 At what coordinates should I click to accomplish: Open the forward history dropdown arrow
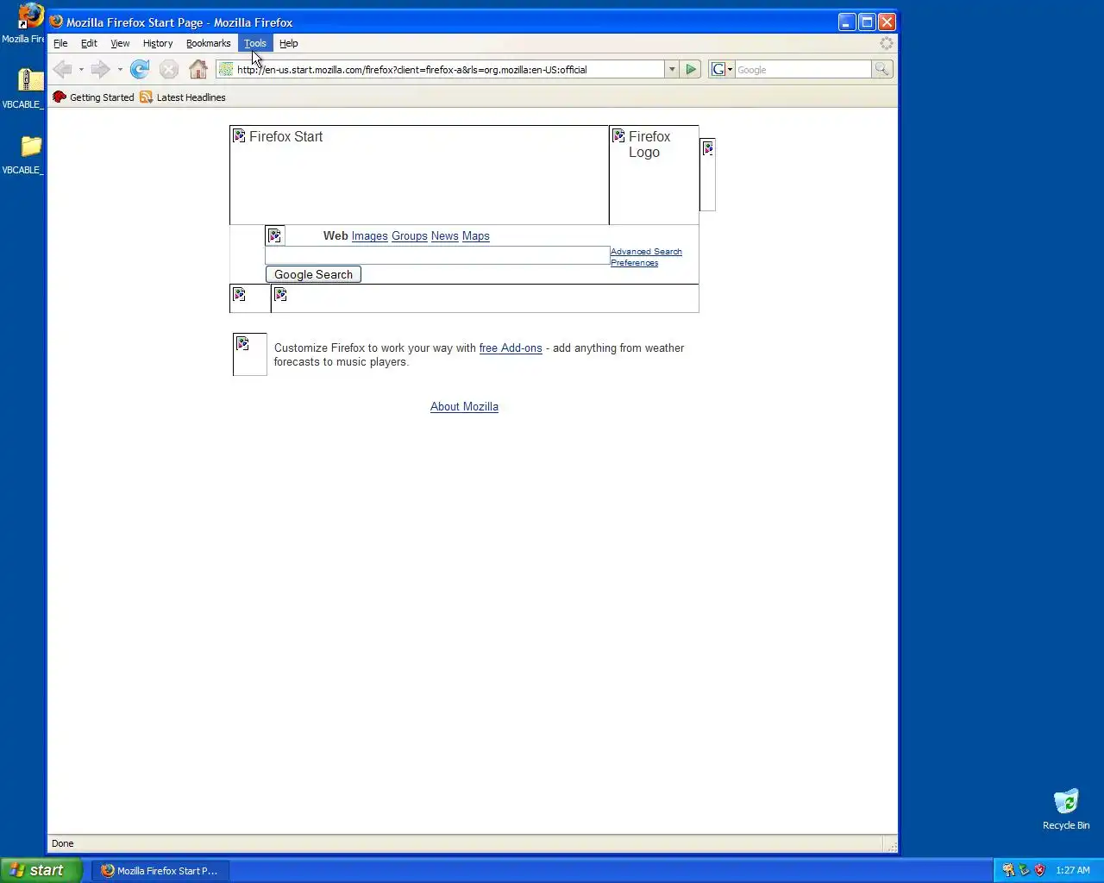coord(119,69)
